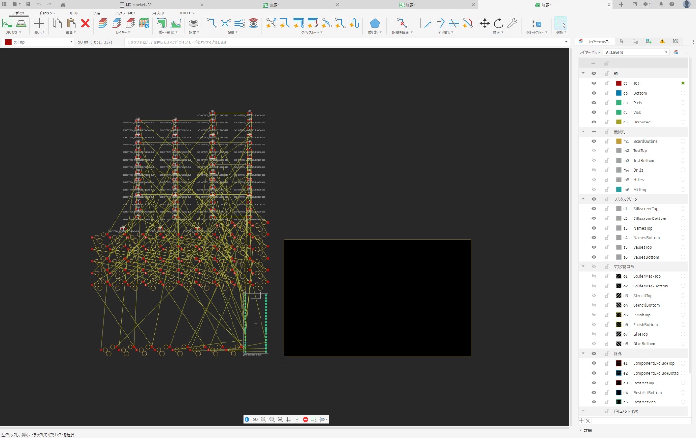Open the grid display settings icon
Screen dimensions: 696x438
39,23
